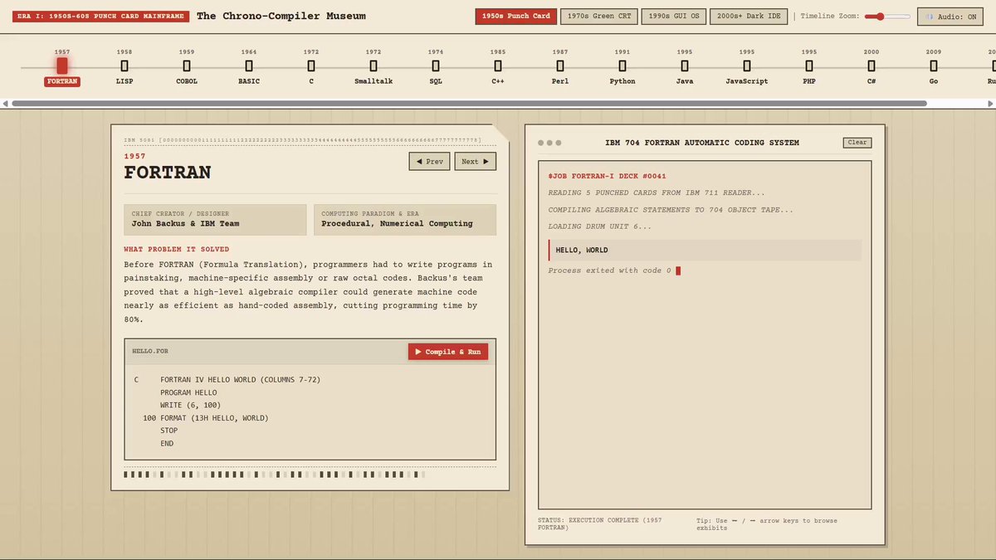Image resolution: width=996 pixels, height=560 pixels.
Task: Jump to the C# 2000 timeline marker
Action: 871,67
